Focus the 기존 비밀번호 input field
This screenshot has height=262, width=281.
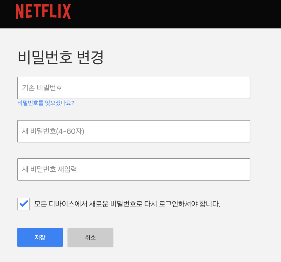134,88
